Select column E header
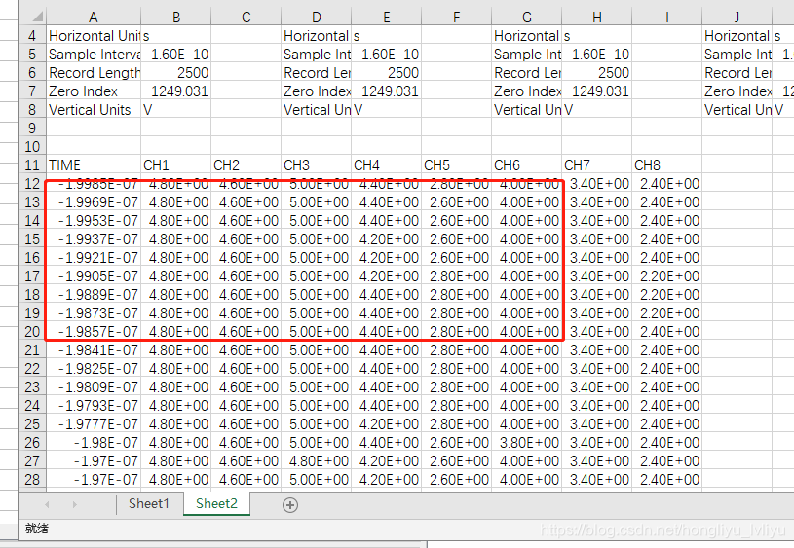Image resolution: width=794 pixels, height=548 pixels. click(x=386, y=18)
